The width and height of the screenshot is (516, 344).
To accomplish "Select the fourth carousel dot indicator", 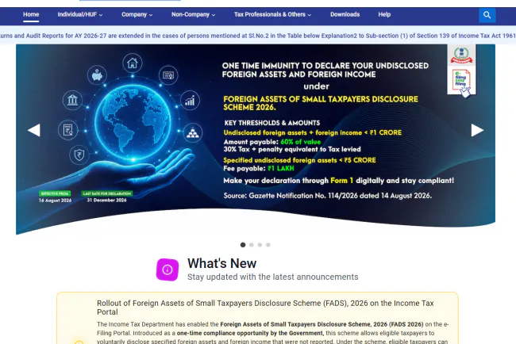I will pos(268,245).
